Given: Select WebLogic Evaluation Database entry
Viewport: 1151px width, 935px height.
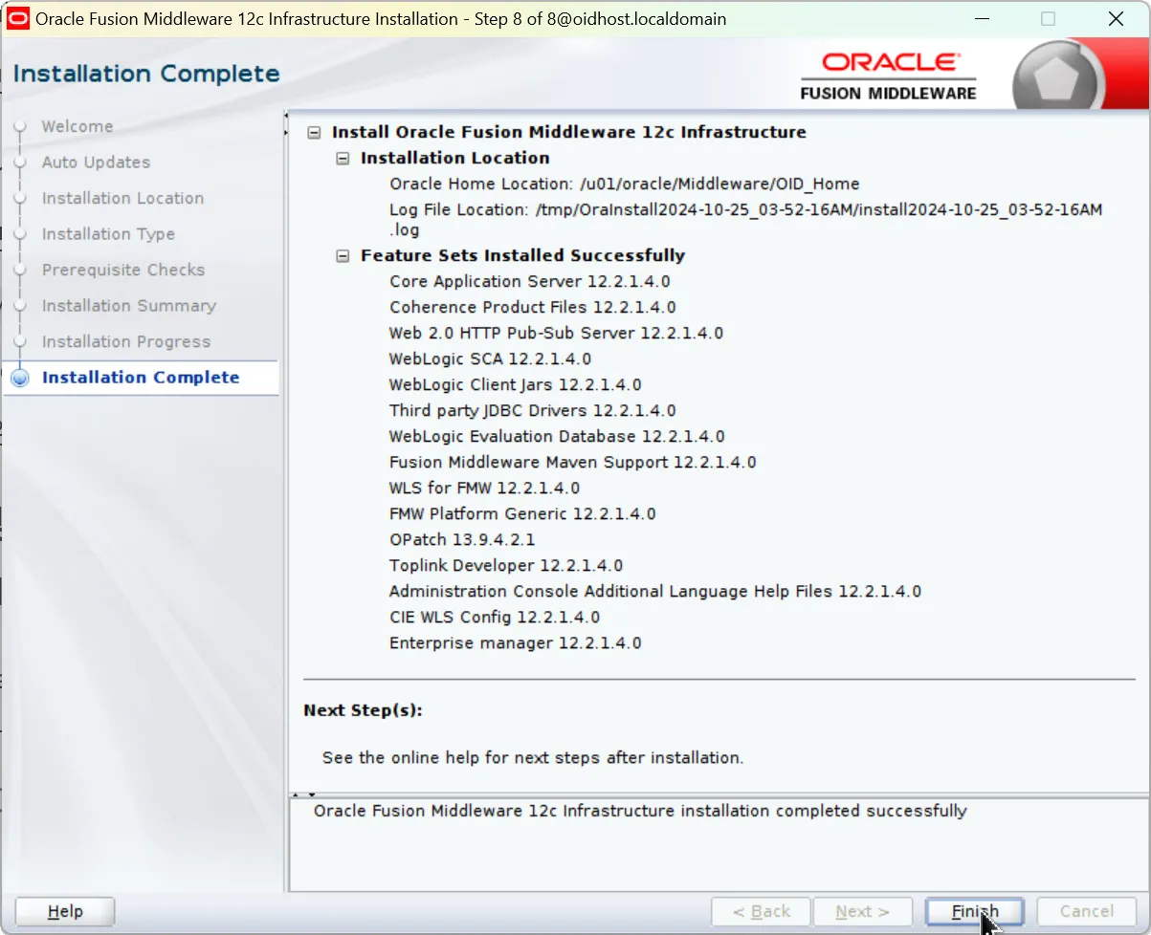Looking at the screenshot, I should (557, 437).
